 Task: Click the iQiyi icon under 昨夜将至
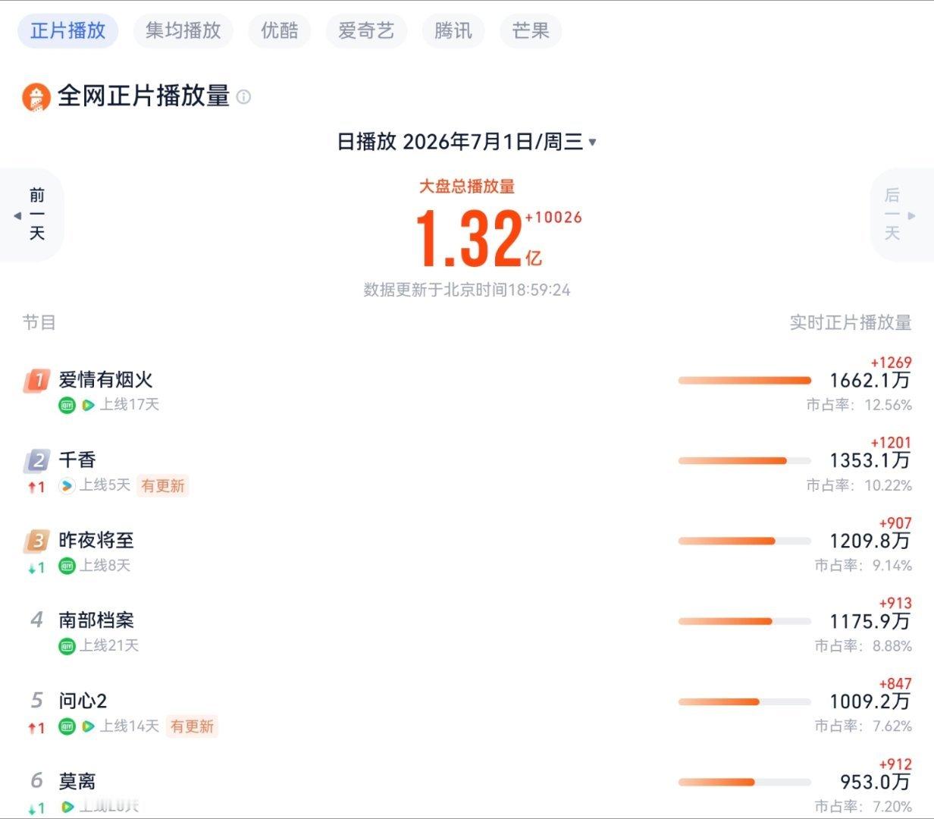point(67,566)
